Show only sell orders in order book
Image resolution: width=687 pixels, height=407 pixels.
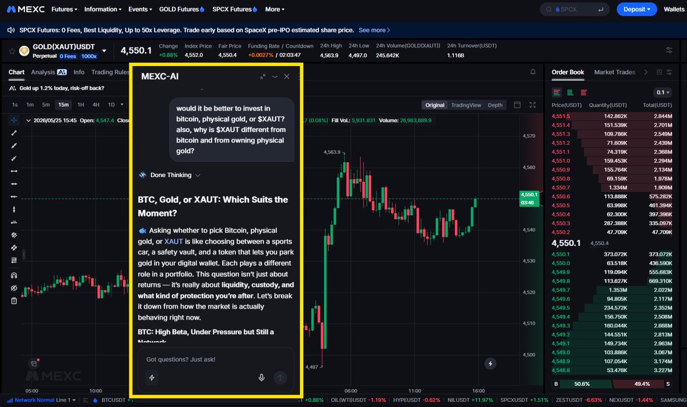(x=584, y=92)
